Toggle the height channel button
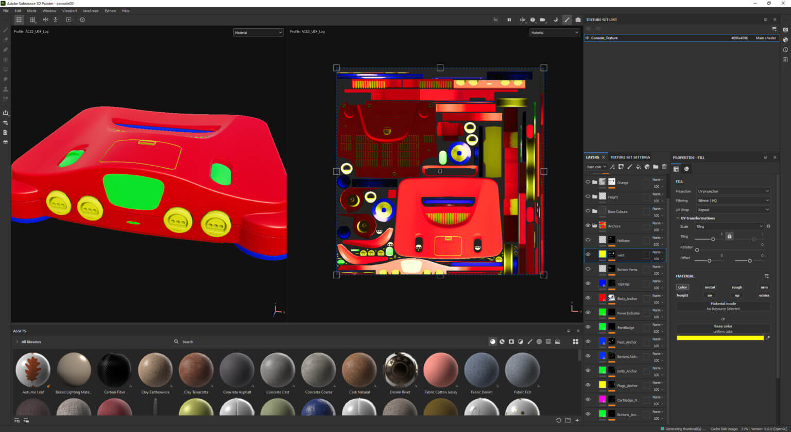 click(x=682, y=295)
